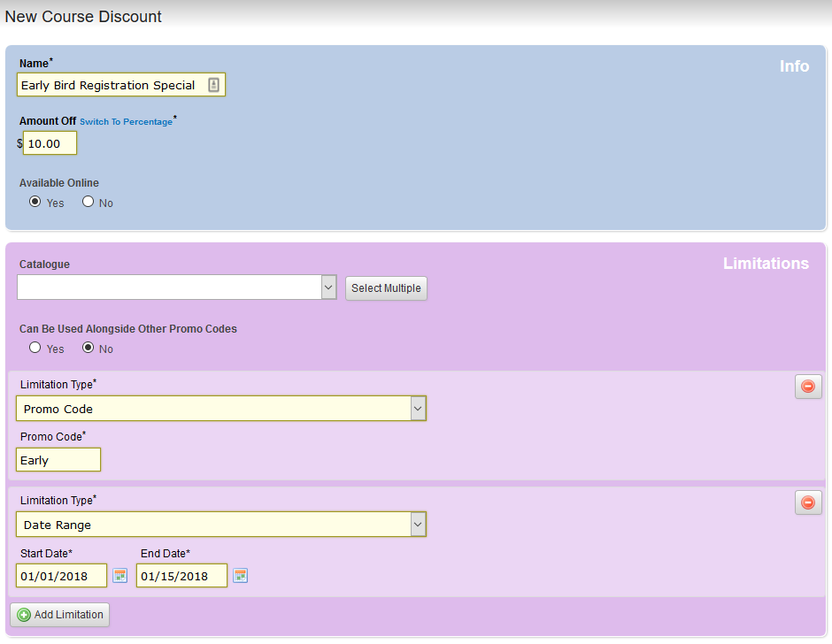
Task: Focus the discount Name text field
Action: tap(111, 85)
